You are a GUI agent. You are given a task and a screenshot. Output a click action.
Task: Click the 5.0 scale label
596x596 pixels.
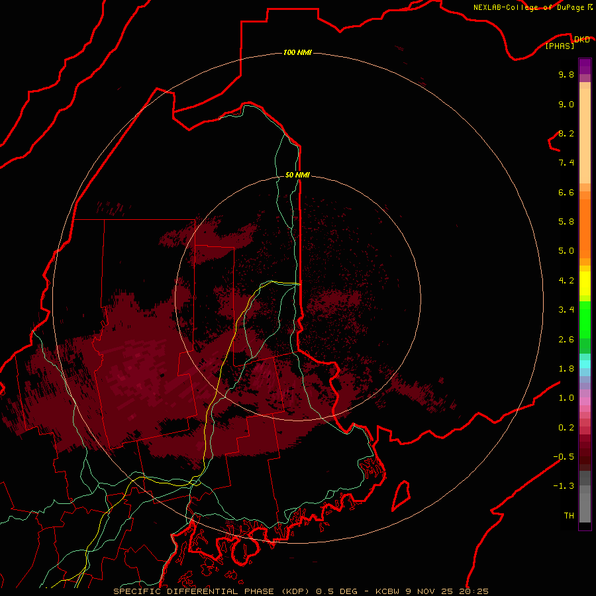(x=566, y=251)
